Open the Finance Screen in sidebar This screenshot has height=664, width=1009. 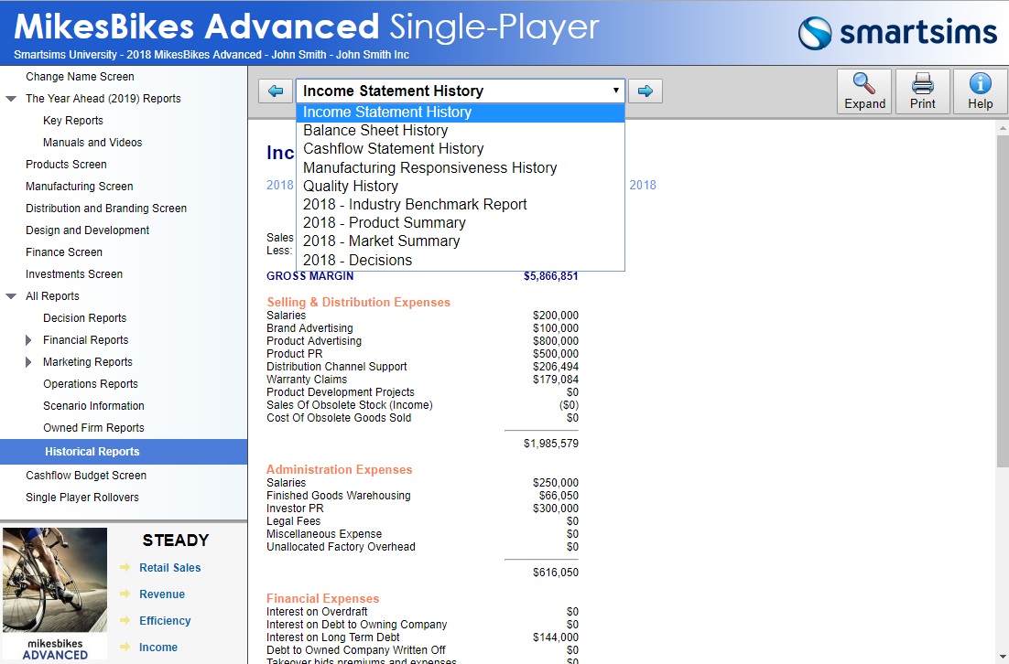click(64, 252)
